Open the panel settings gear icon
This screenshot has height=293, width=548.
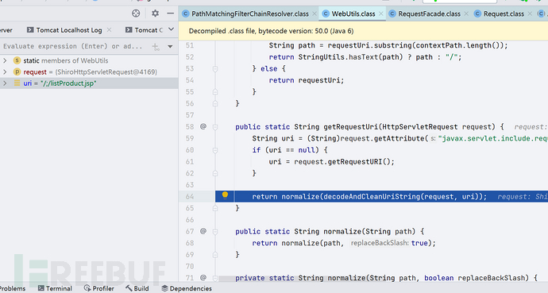[x=155, y=13]
